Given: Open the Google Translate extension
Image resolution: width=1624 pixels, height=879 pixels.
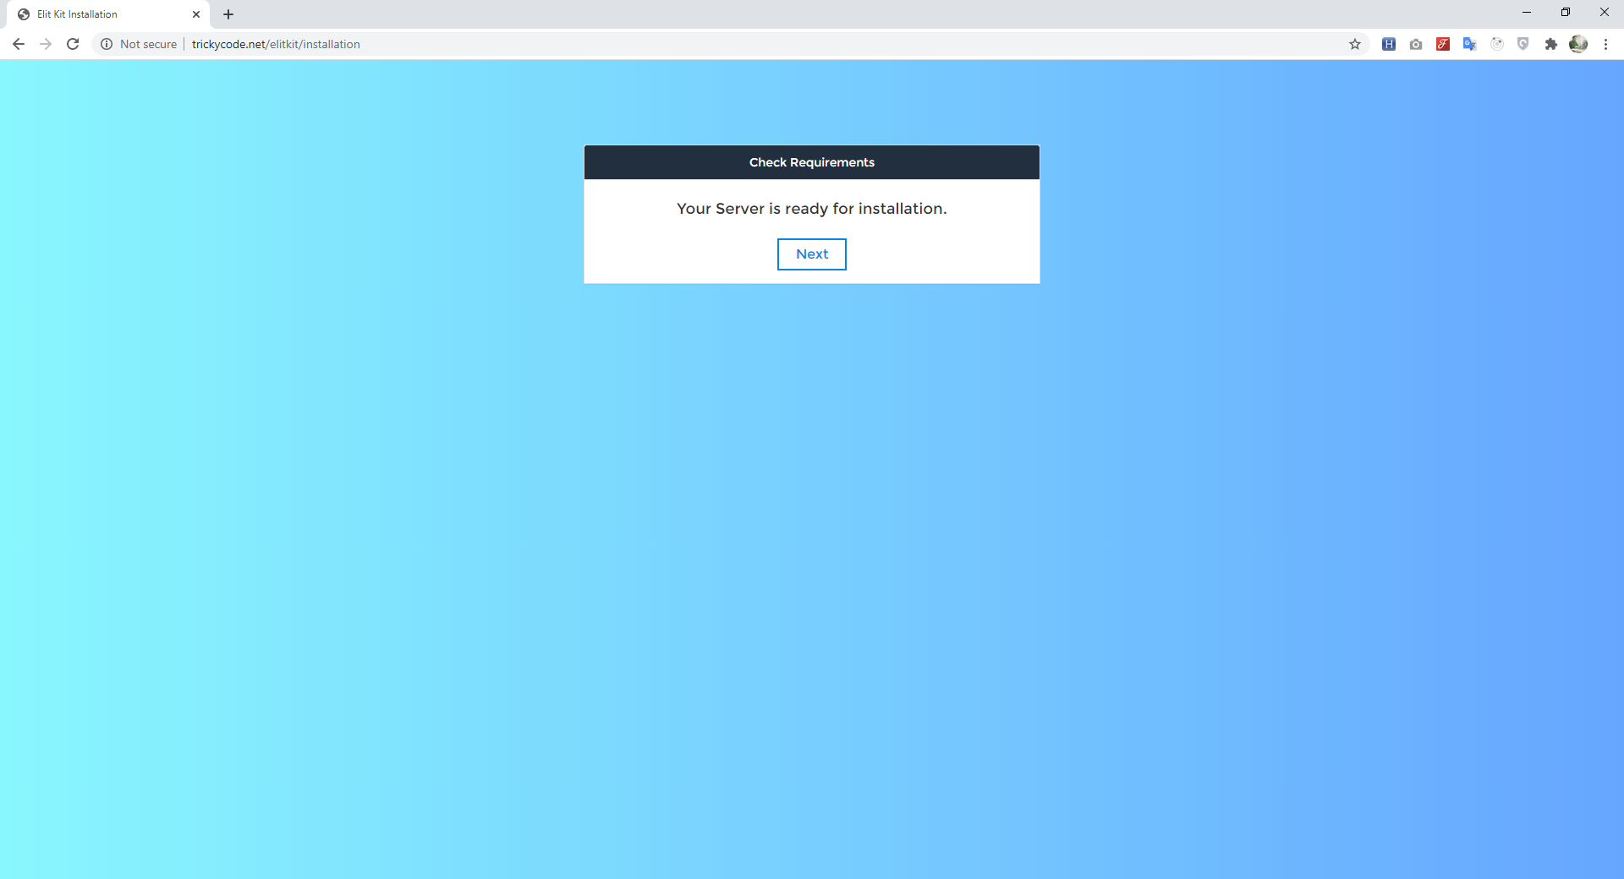Looking at the screenshot, I should point(1470,44).
